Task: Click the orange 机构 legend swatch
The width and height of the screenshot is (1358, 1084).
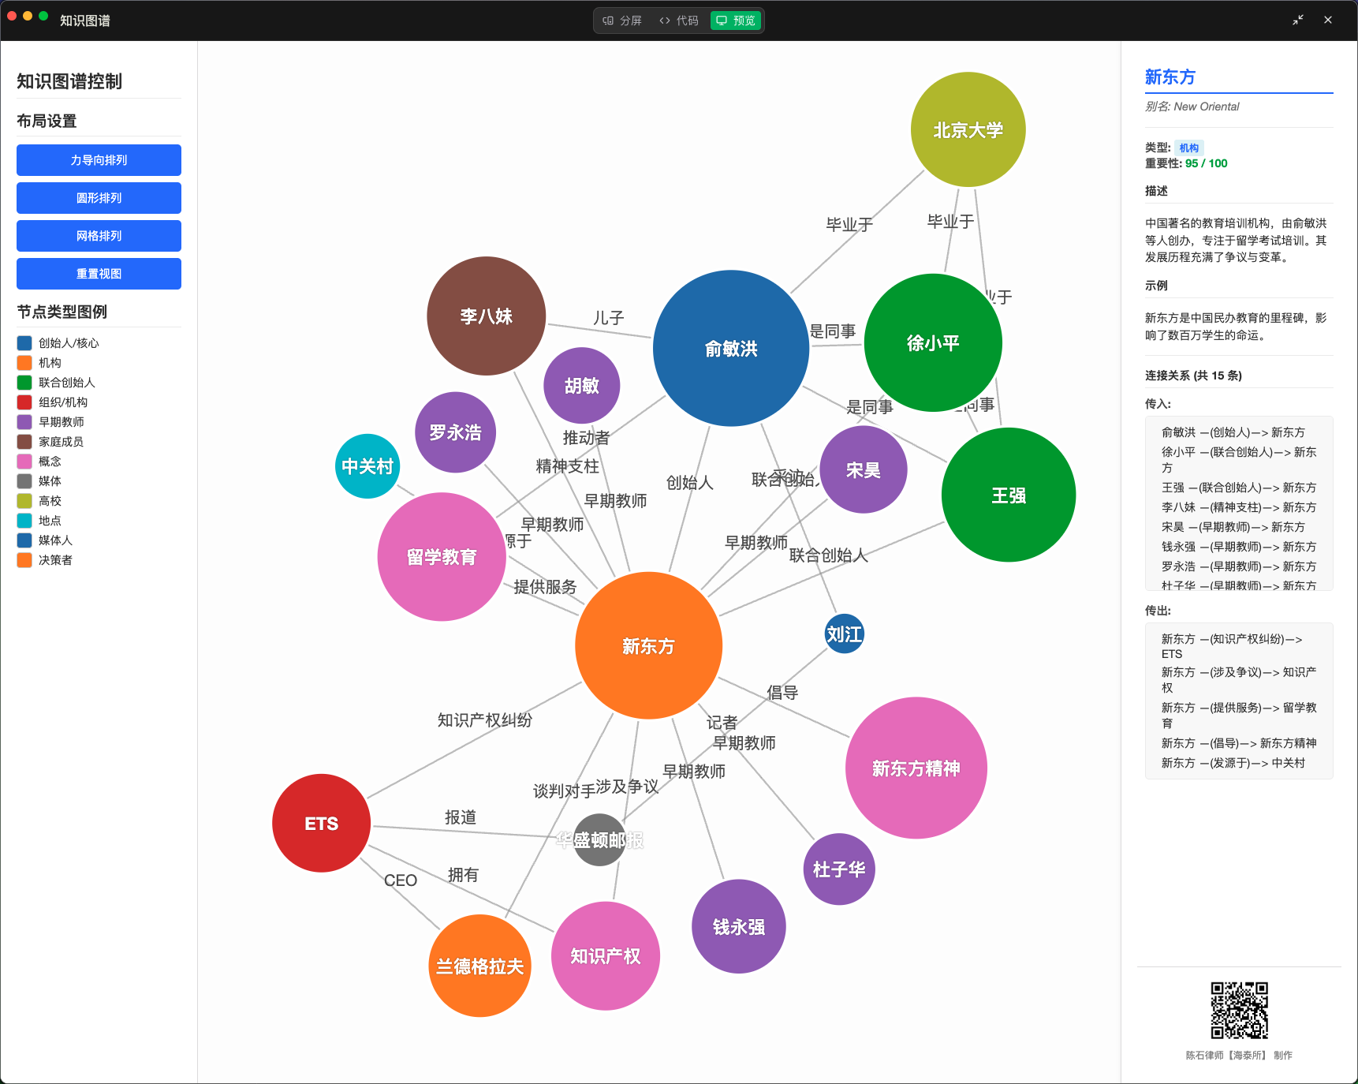Action: click(24, 363)
